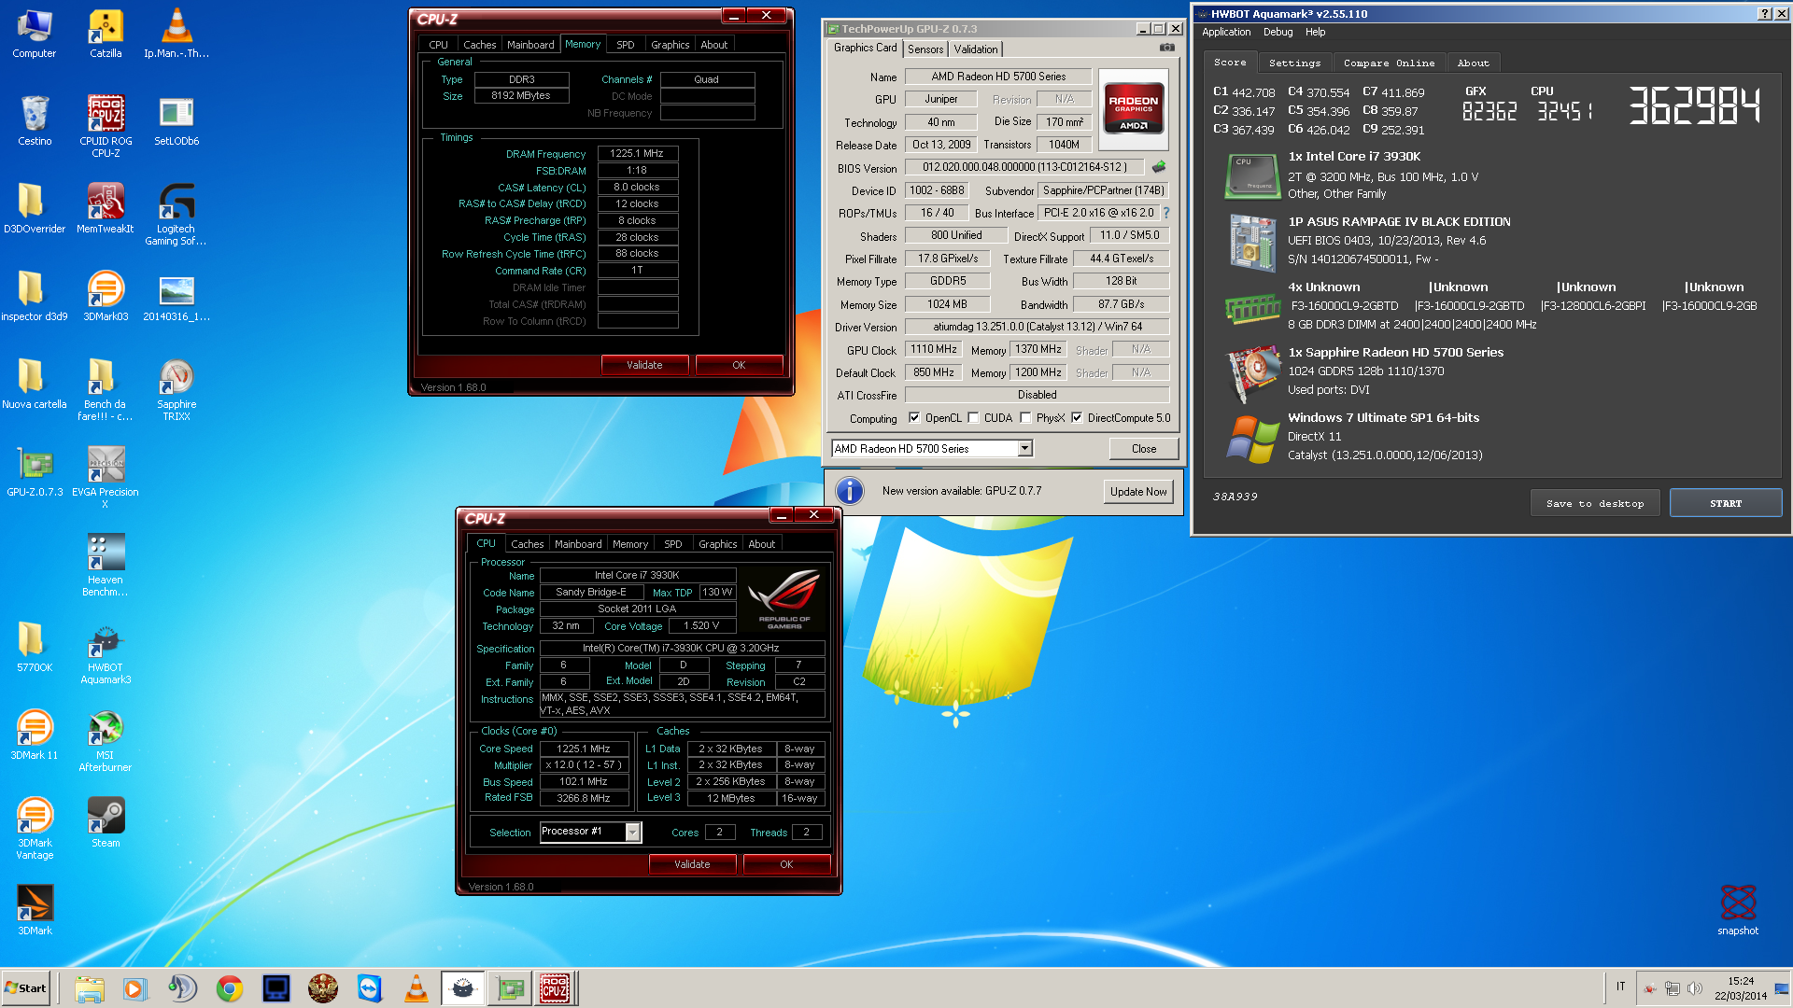Open Caches tab in Memory CPU-Z window
This screenshot has width=1793, height=1008.
[x=479, y=45]
